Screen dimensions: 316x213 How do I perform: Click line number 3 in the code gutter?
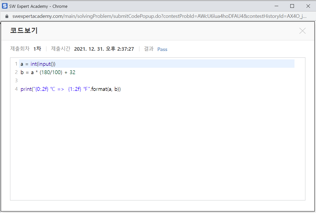[16, 81]
